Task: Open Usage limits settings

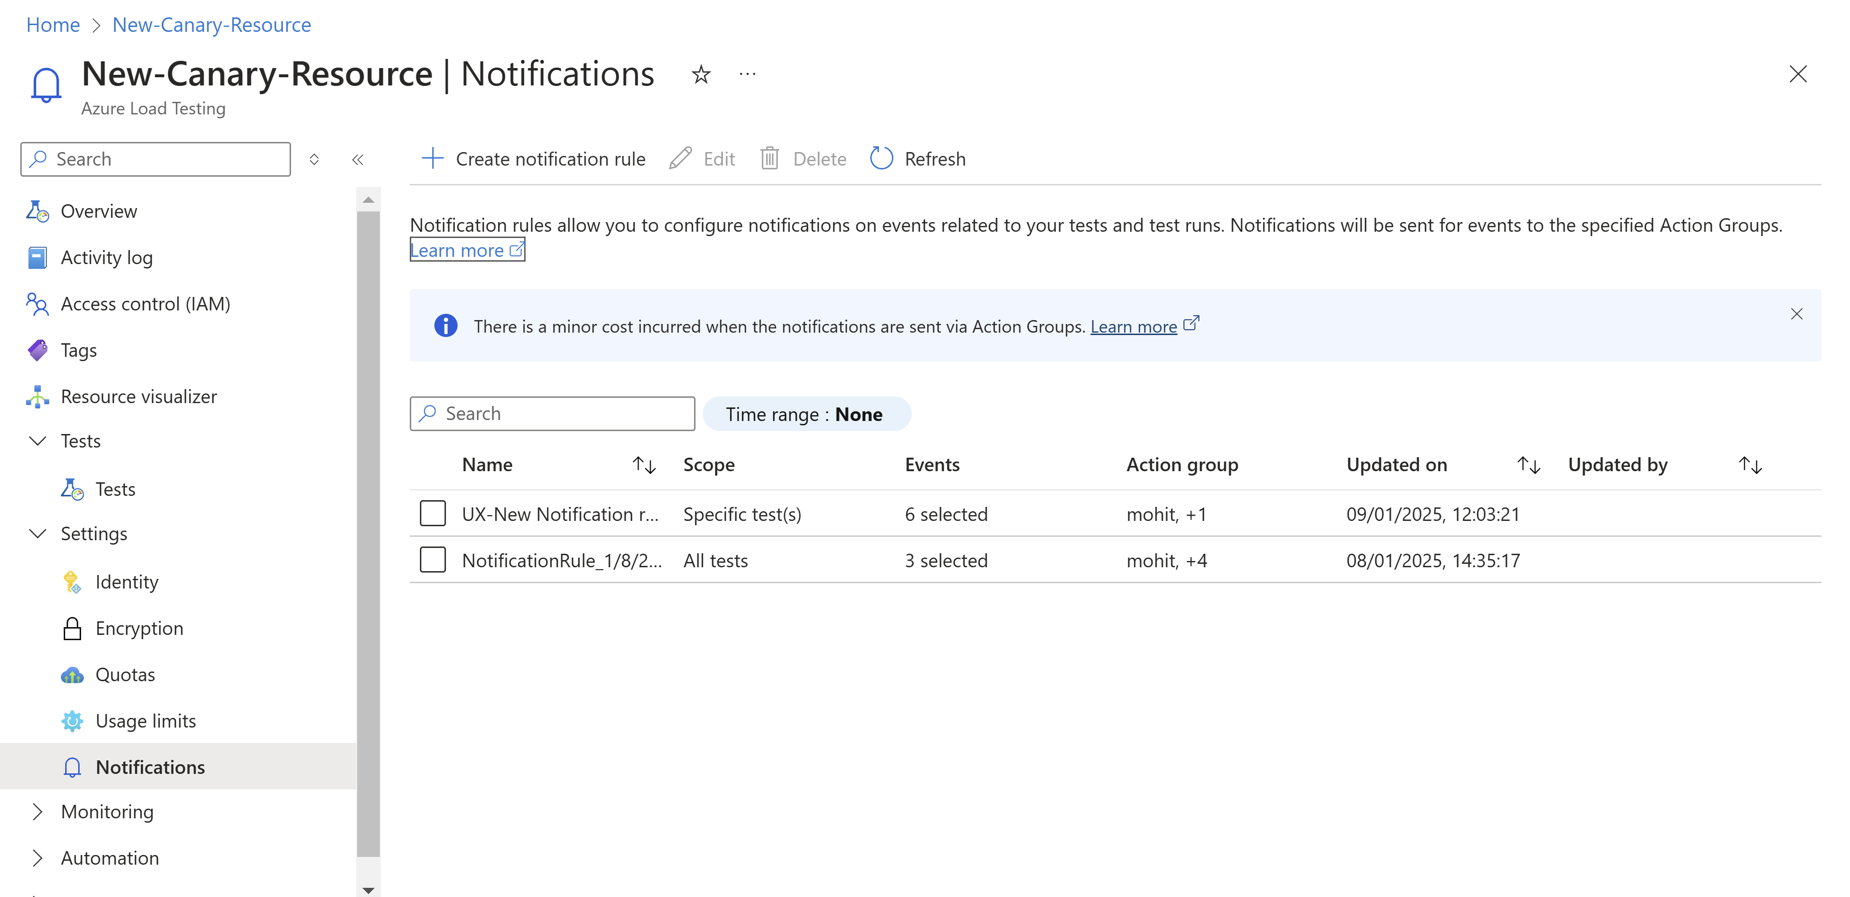Action: coord(146,721)
